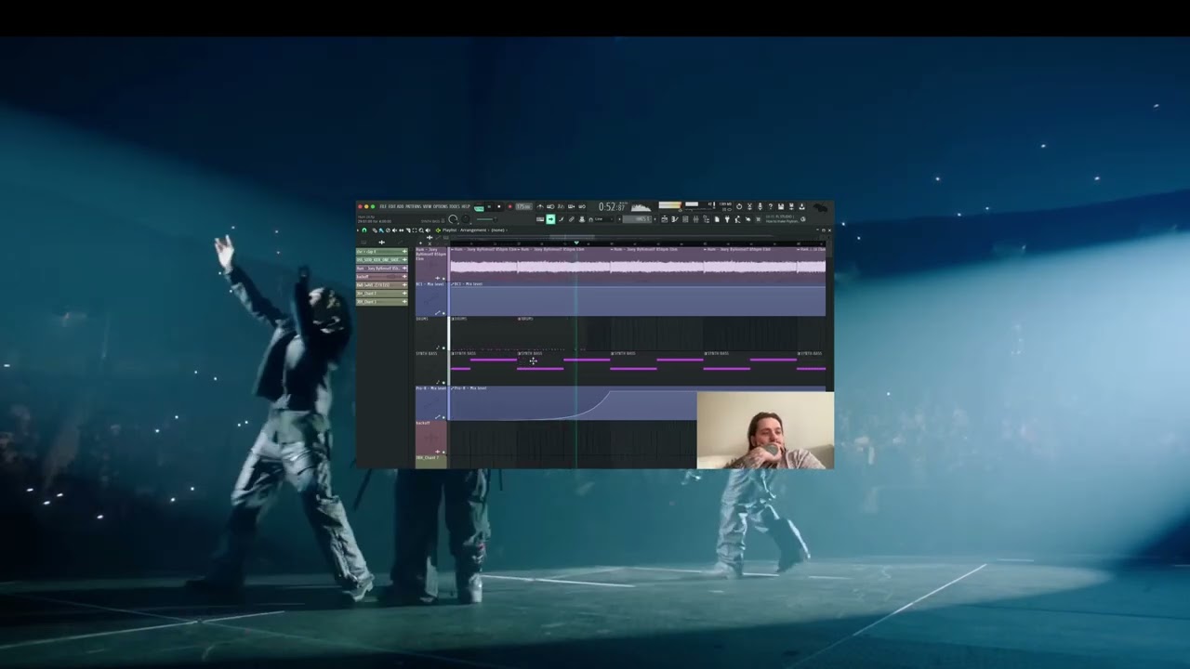Open the OPTIONS menu
This screenshot has height=669, width=1190.
click(x=441, y=206)
